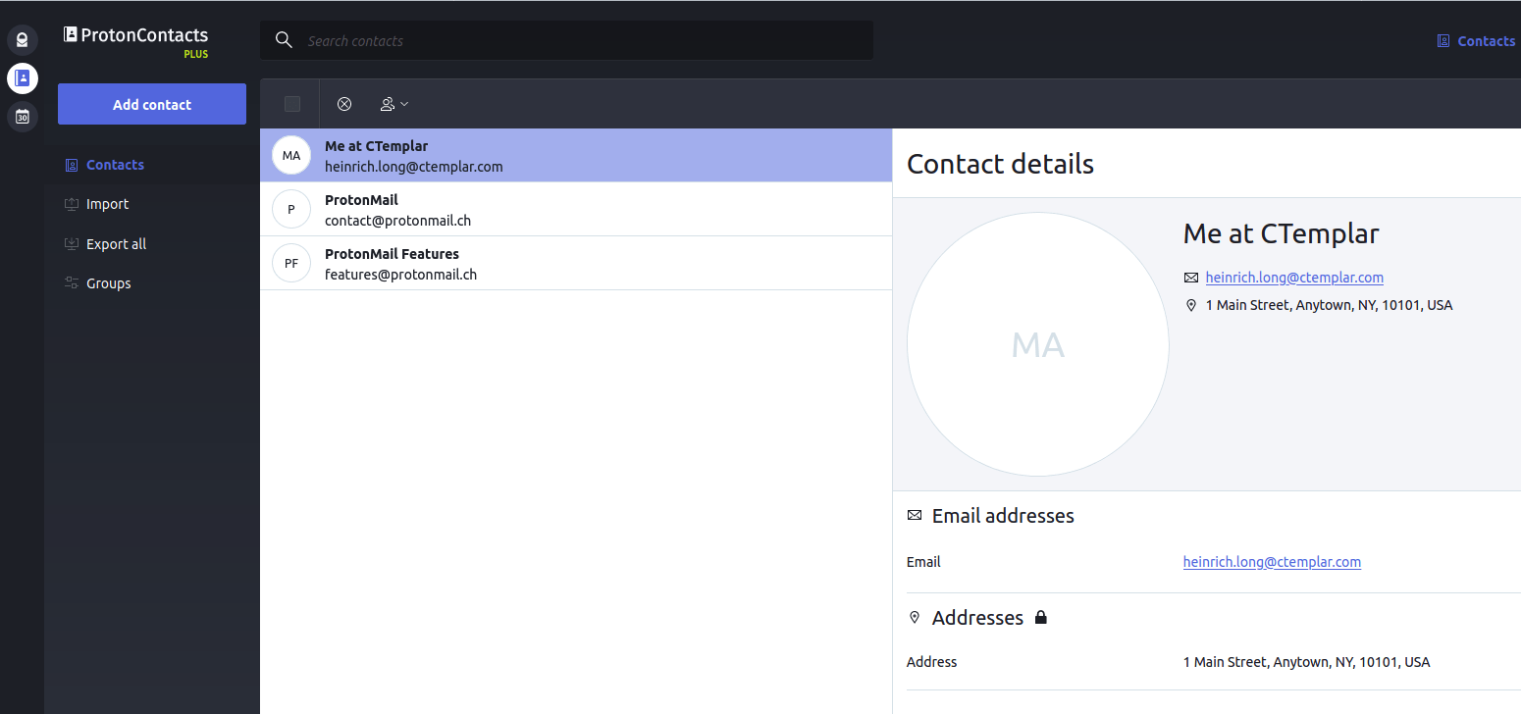Image resolution: width=1521 pixels, height=714 pixels.
Task: Open the ProtonMail app icon in left rail
Action: pyautogui.click(x=22, y=40)
